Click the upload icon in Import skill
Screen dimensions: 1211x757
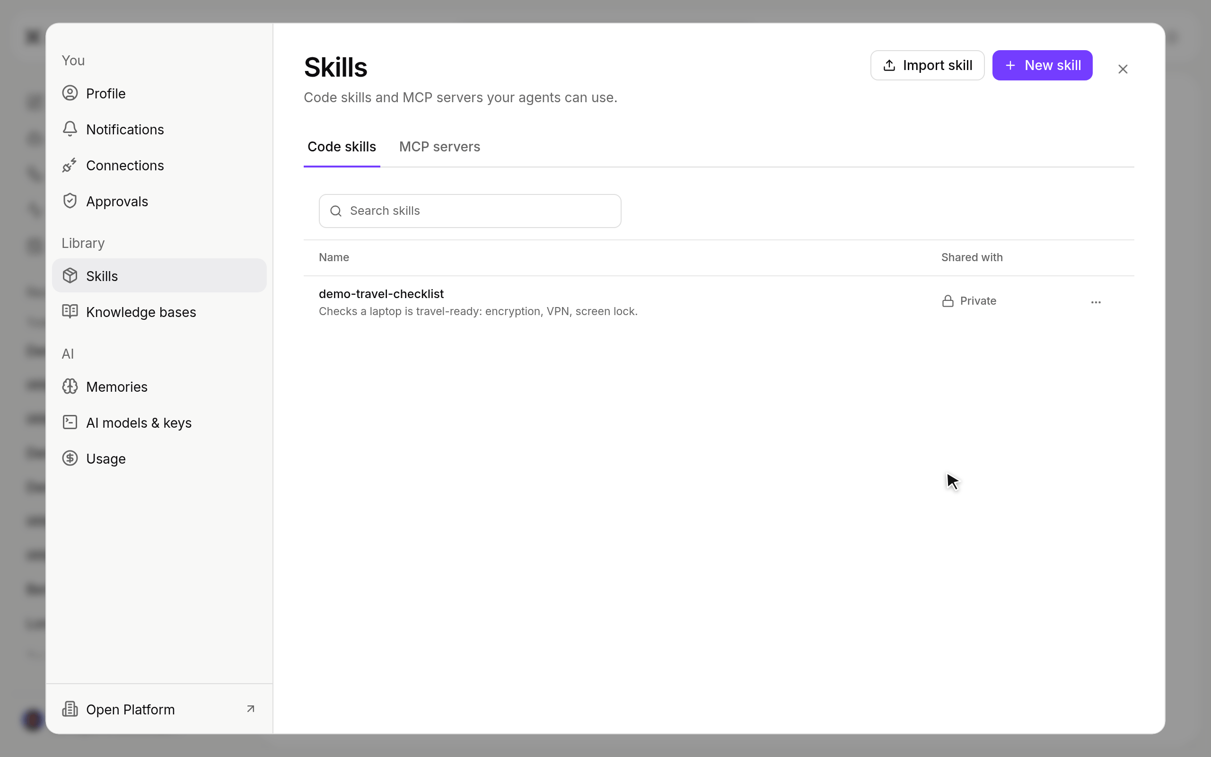(x=889, y=65)
